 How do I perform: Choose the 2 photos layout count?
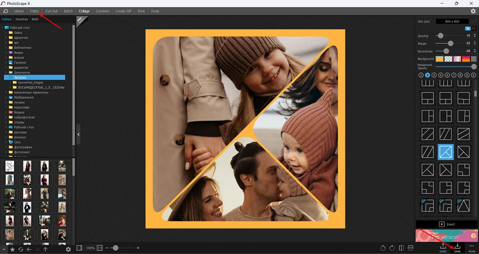[x=421, y=75]
